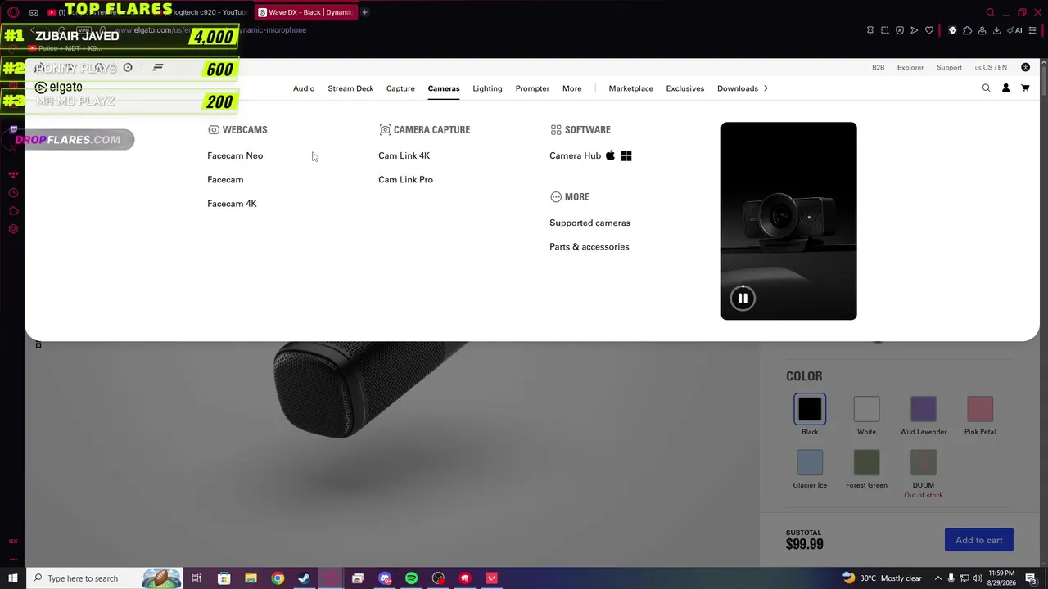
Task: Expand more navigation items with chevron
Action: pyautogui.click(x=766, y=88)
